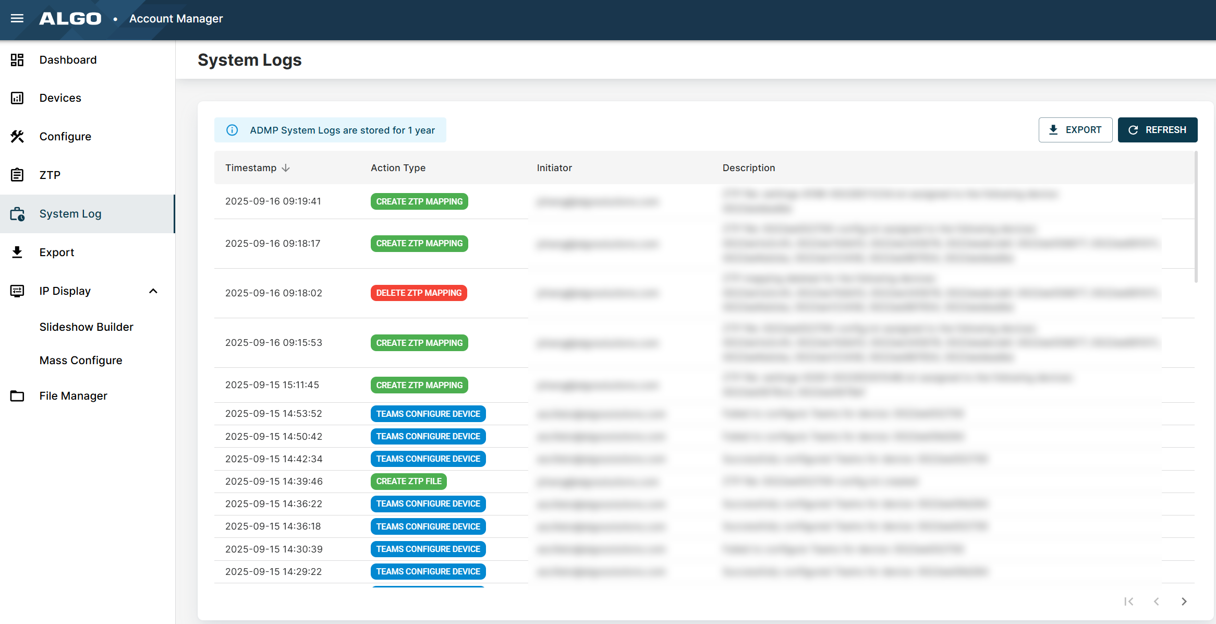
Task: Click the Timestamp column header
Action: point(251,168)
